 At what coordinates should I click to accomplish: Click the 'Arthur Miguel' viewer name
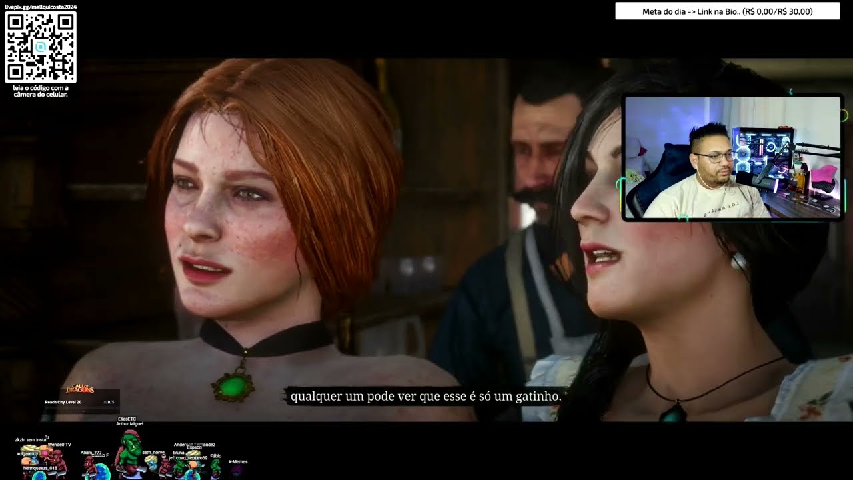[129, 424]
